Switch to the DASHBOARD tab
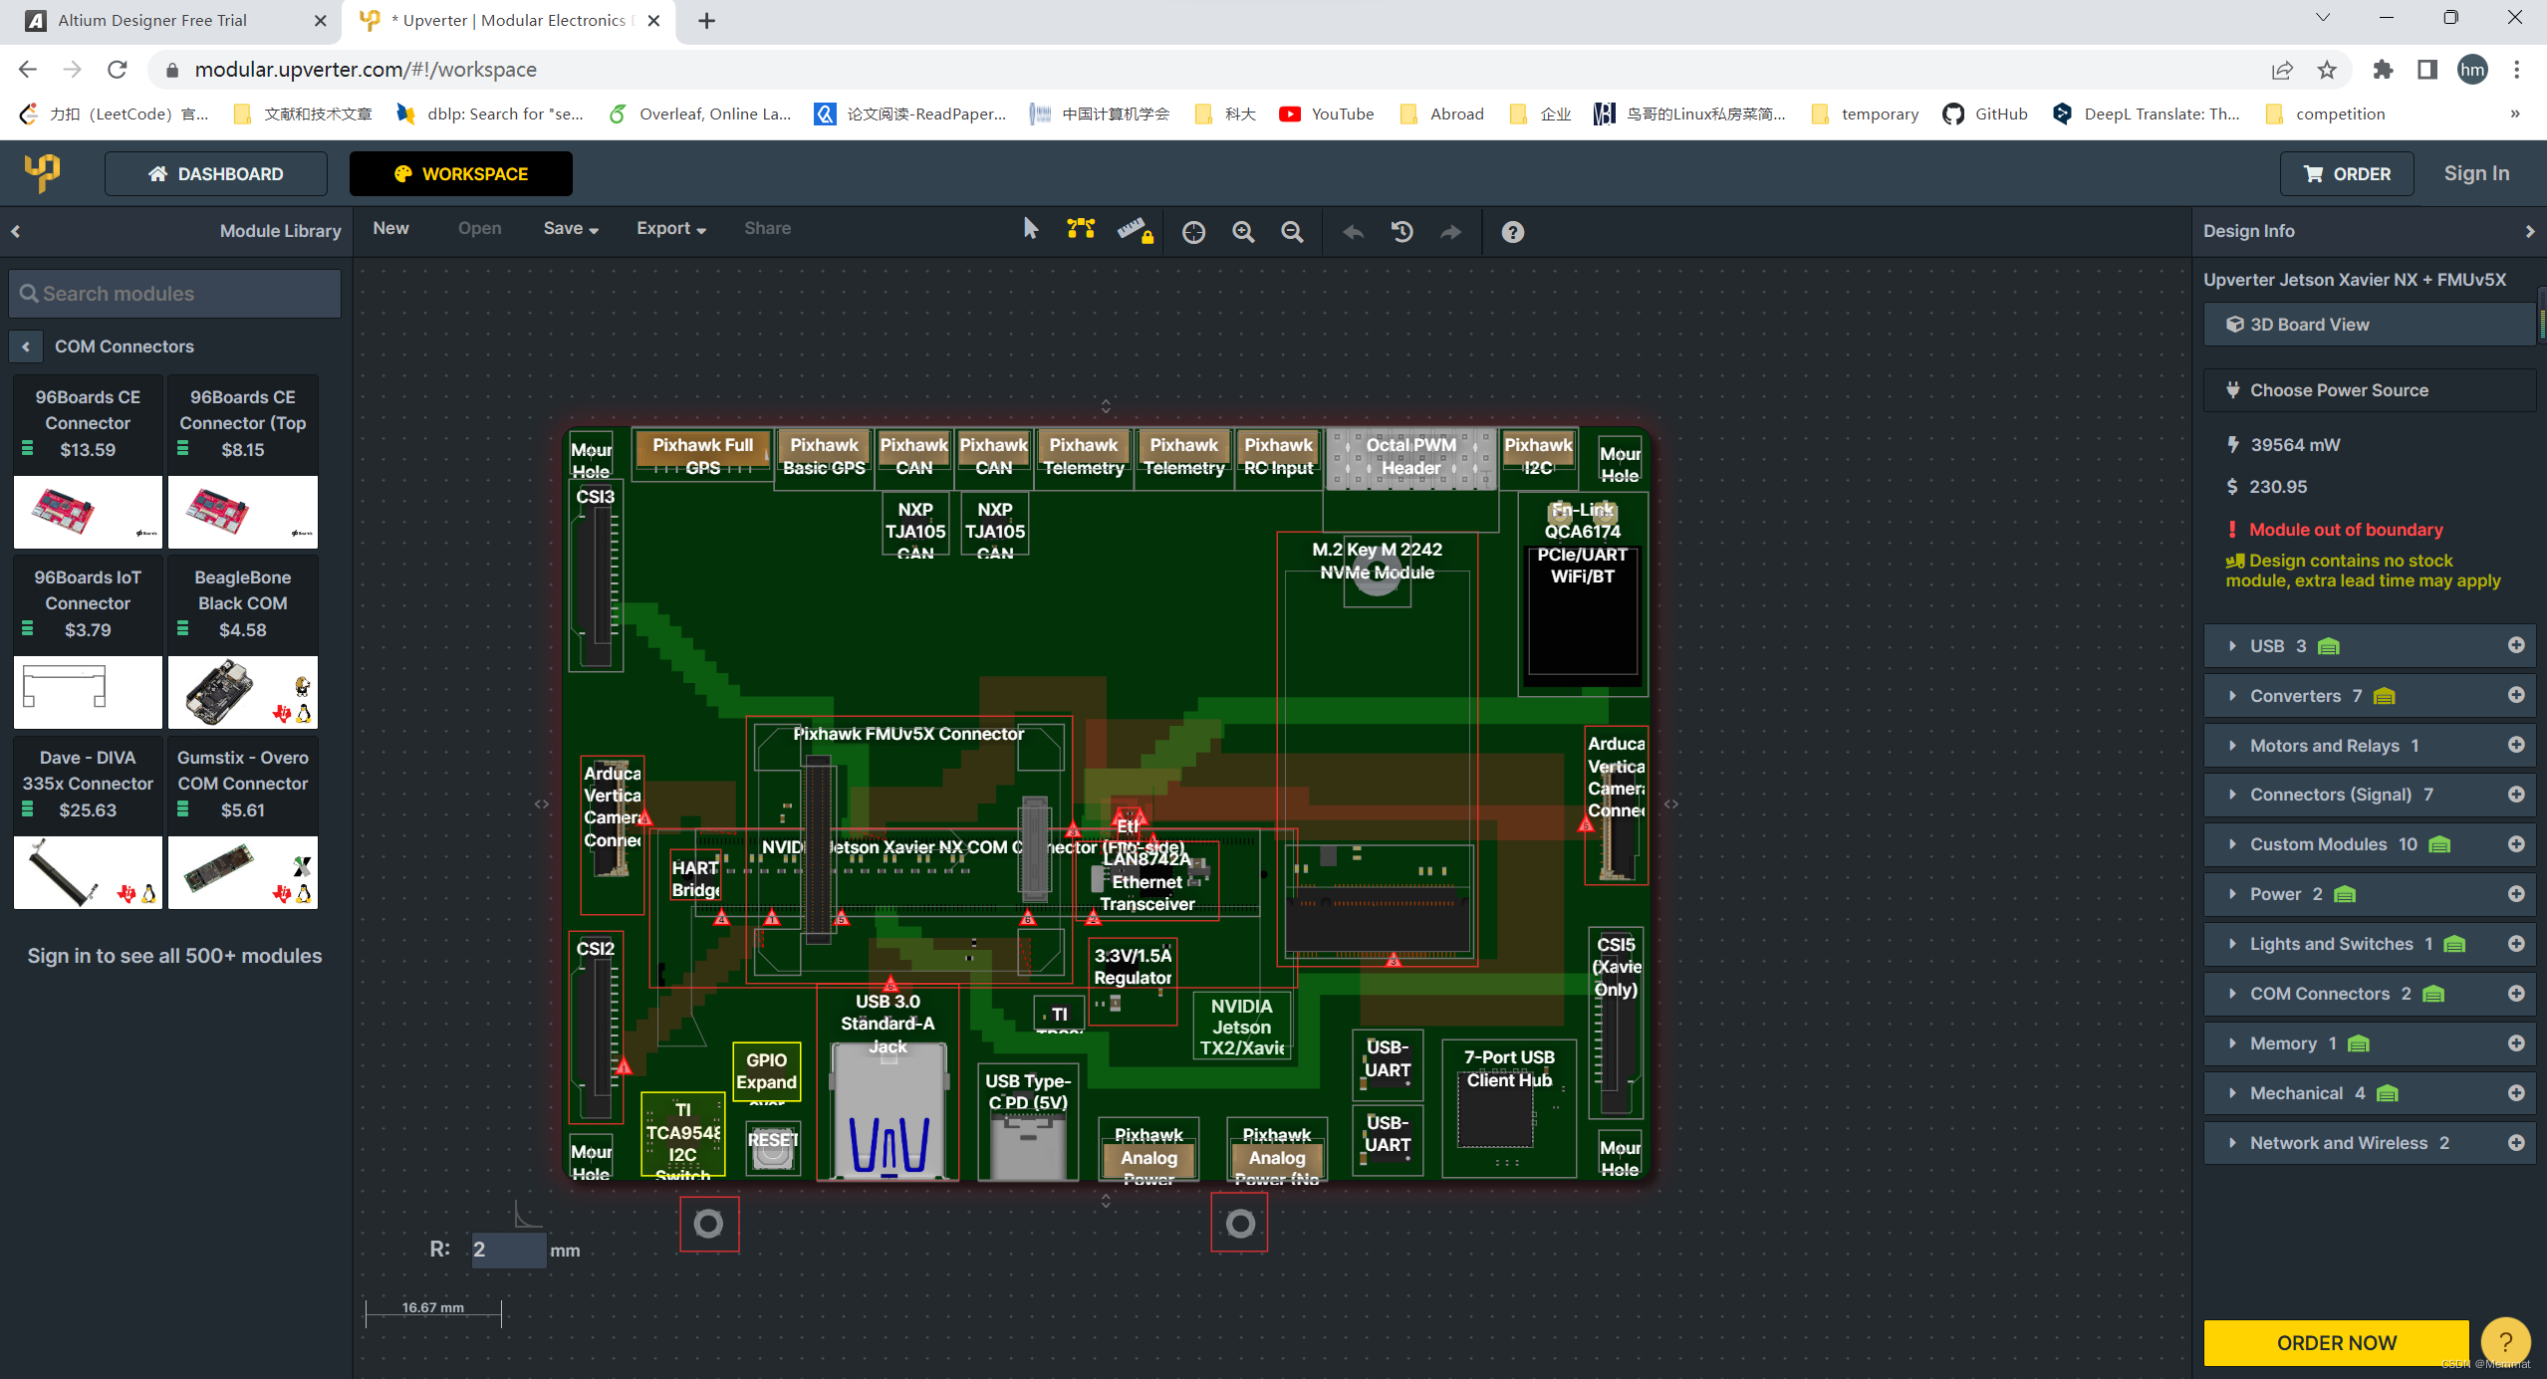2547x1379 pixels. coord(216,174)
